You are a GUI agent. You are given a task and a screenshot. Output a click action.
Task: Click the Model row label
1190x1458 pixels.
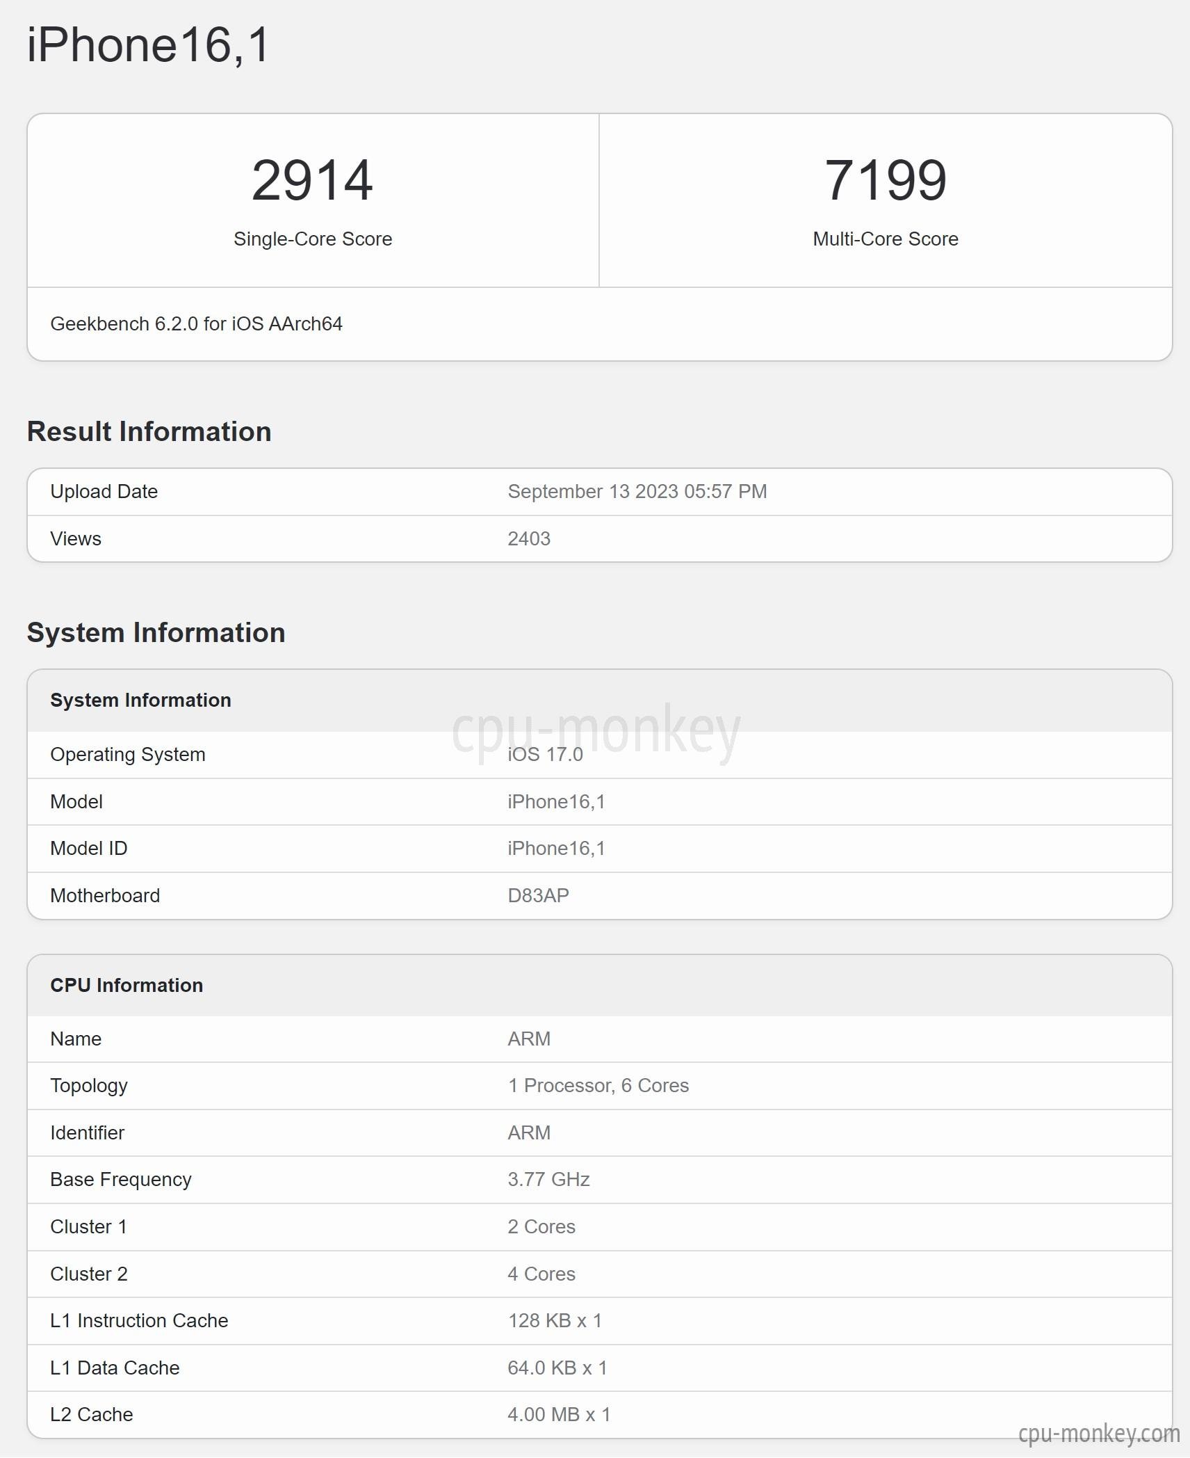[x=76, y=801]
